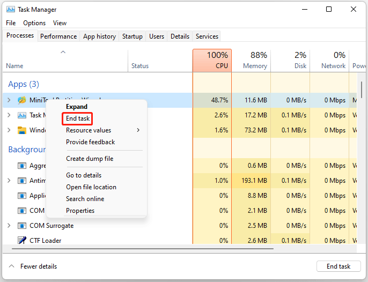
Task: Click the Fewer details link
Action: [x=39, y=266]
